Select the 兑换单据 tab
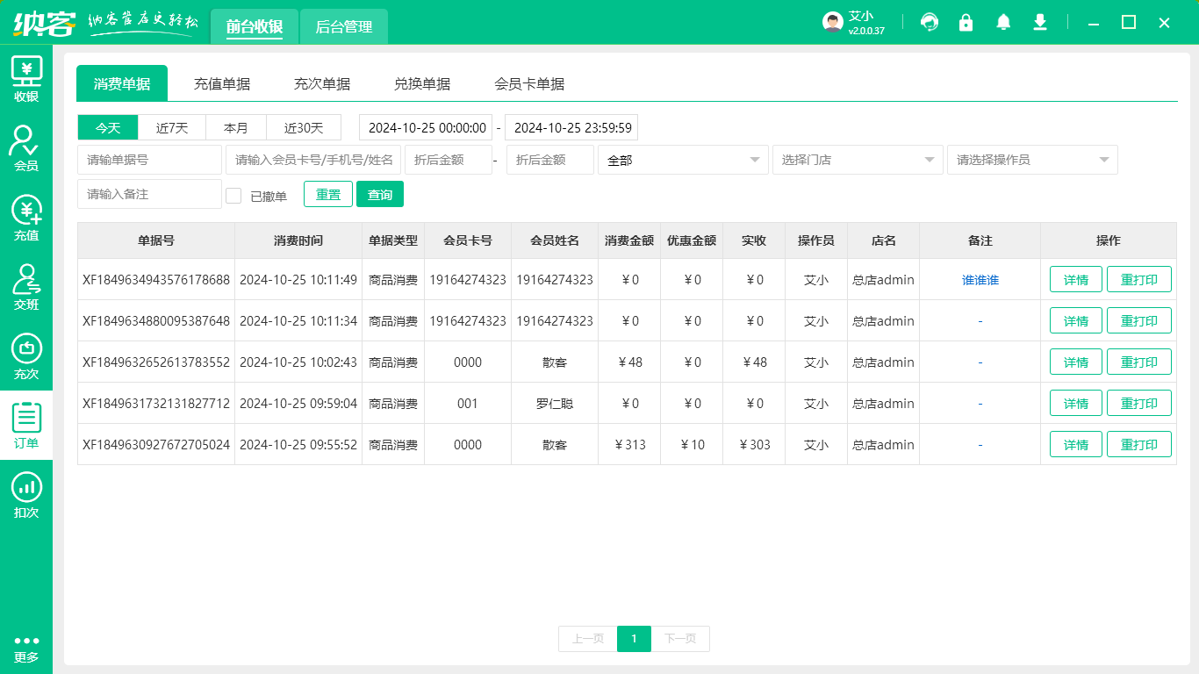 (x=422, y=84)
